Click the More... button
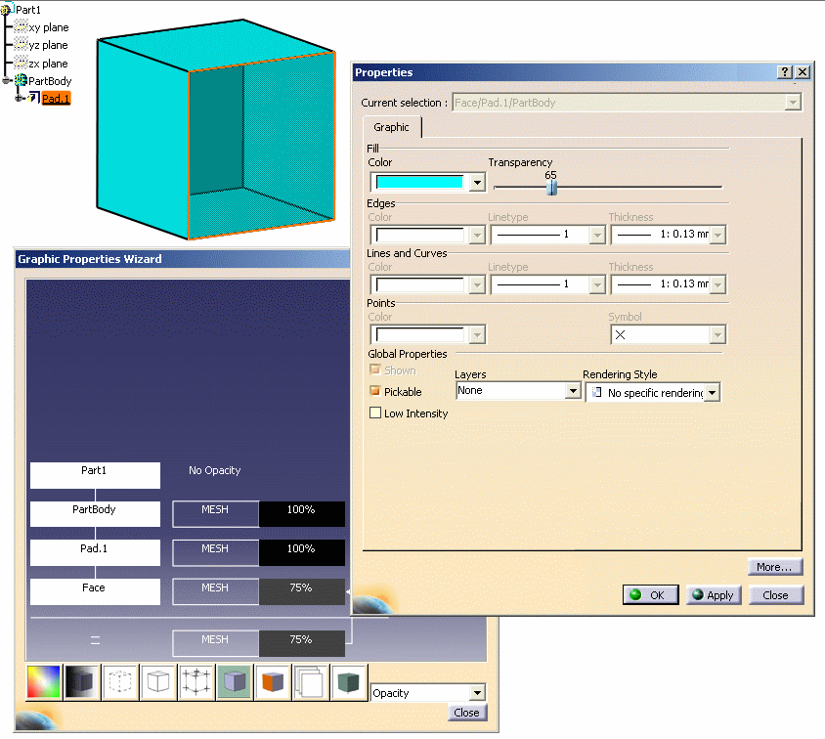Viewport: 825px width, 739px height. (x=776, y=567)
